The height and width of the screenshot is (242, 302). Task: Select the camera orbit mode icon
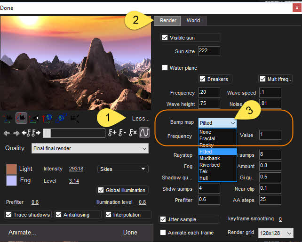(x=21, y=118)
